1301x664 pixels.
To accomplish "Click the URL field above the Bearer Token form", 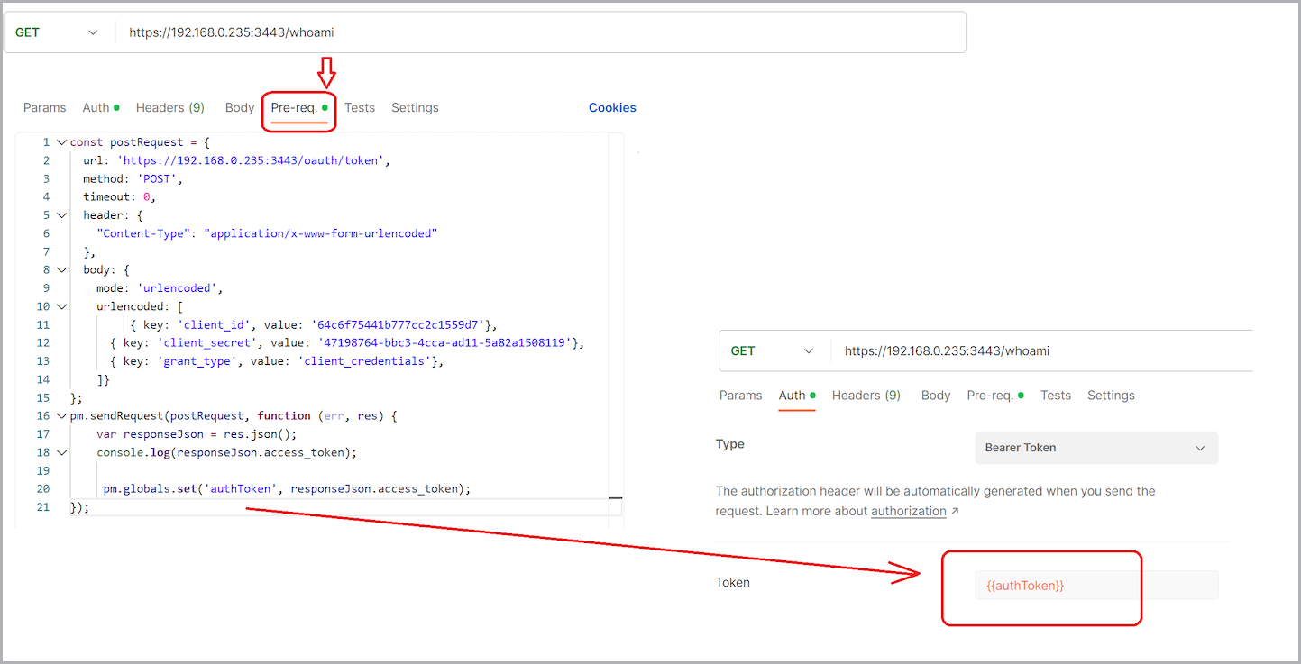I will coord(1042,350).
